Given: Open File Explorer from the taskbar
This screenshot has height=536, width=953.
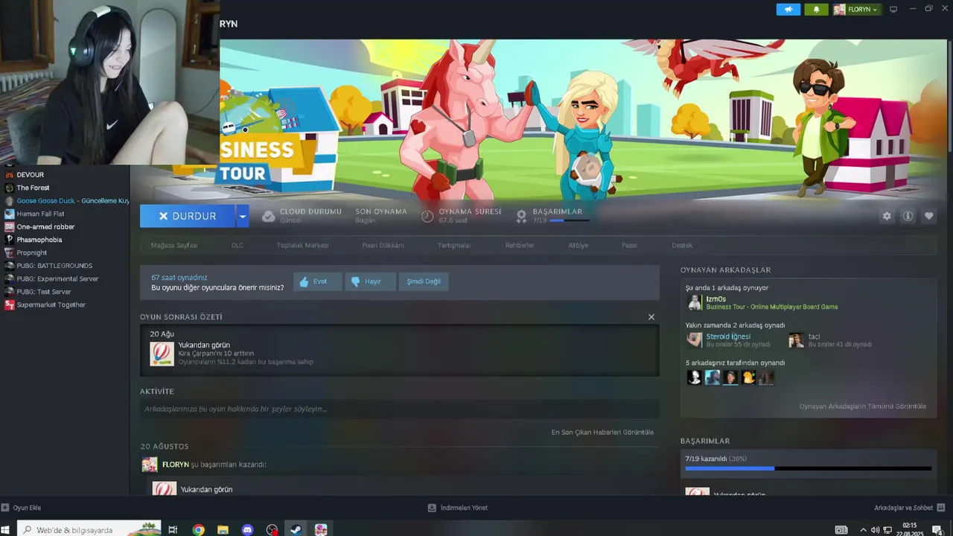Looking at the screenshot, I should tap(223, 530).
